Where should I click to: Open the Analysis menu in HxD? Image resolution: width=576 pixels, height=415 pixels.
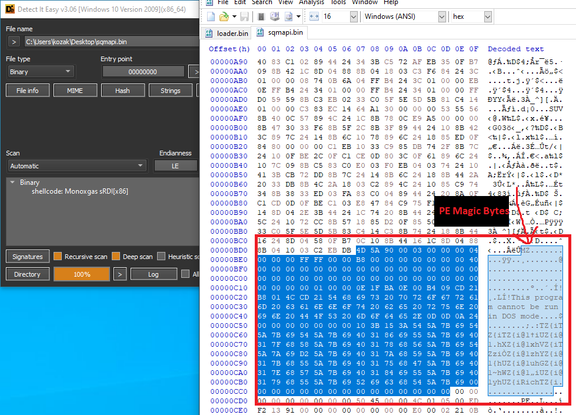311,3
